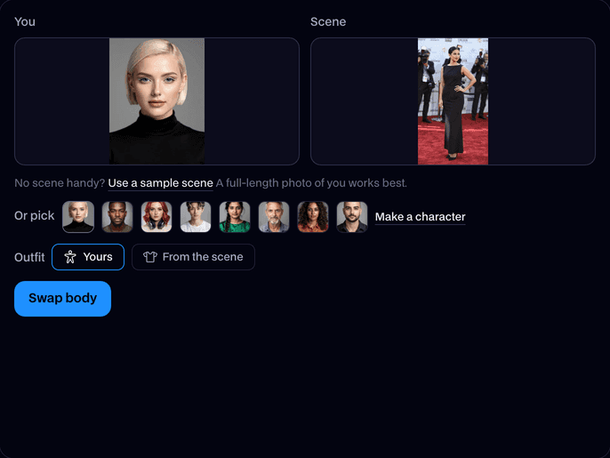
Task: Click the uploaded portrait in the You box
Action: [x=157, y=101]
